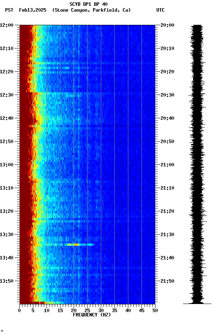
Task: Click the frequency axis label 45
Action: (142, 311)
